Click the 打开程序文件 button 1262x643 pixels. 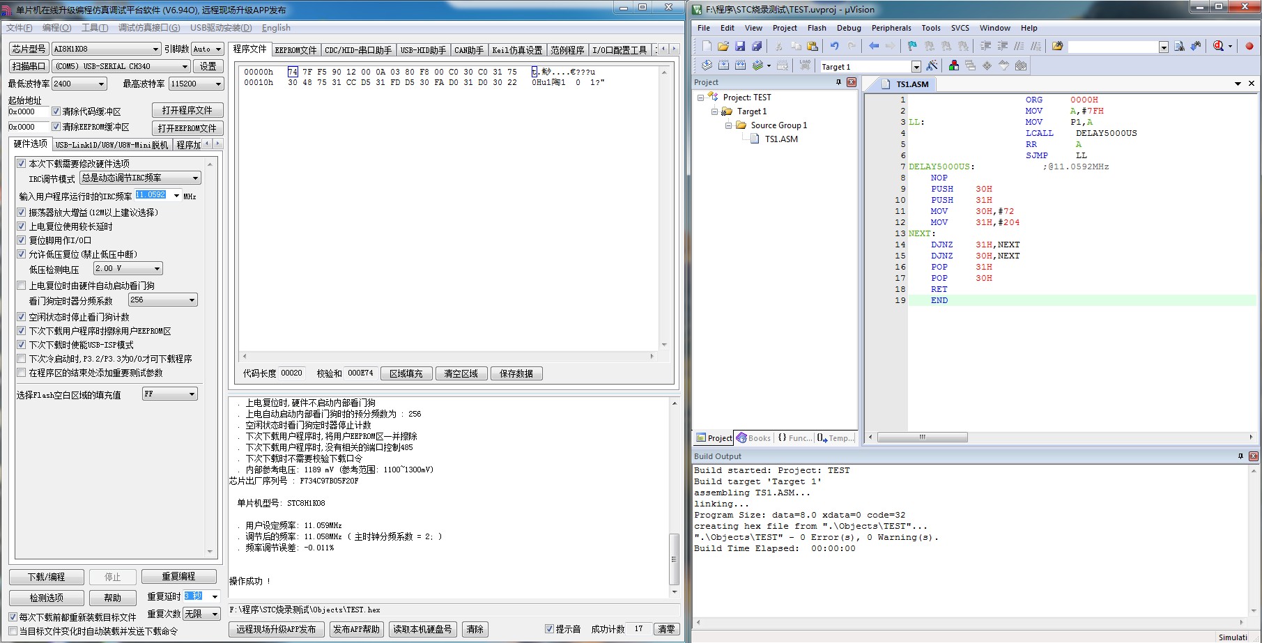tap(187, 110)
